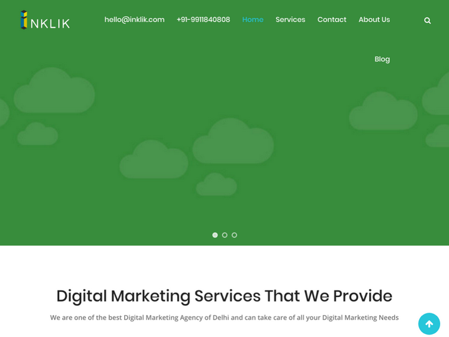Click the small cloud at left under large cloud
449x337 pixels.
(x=37, y=134)
